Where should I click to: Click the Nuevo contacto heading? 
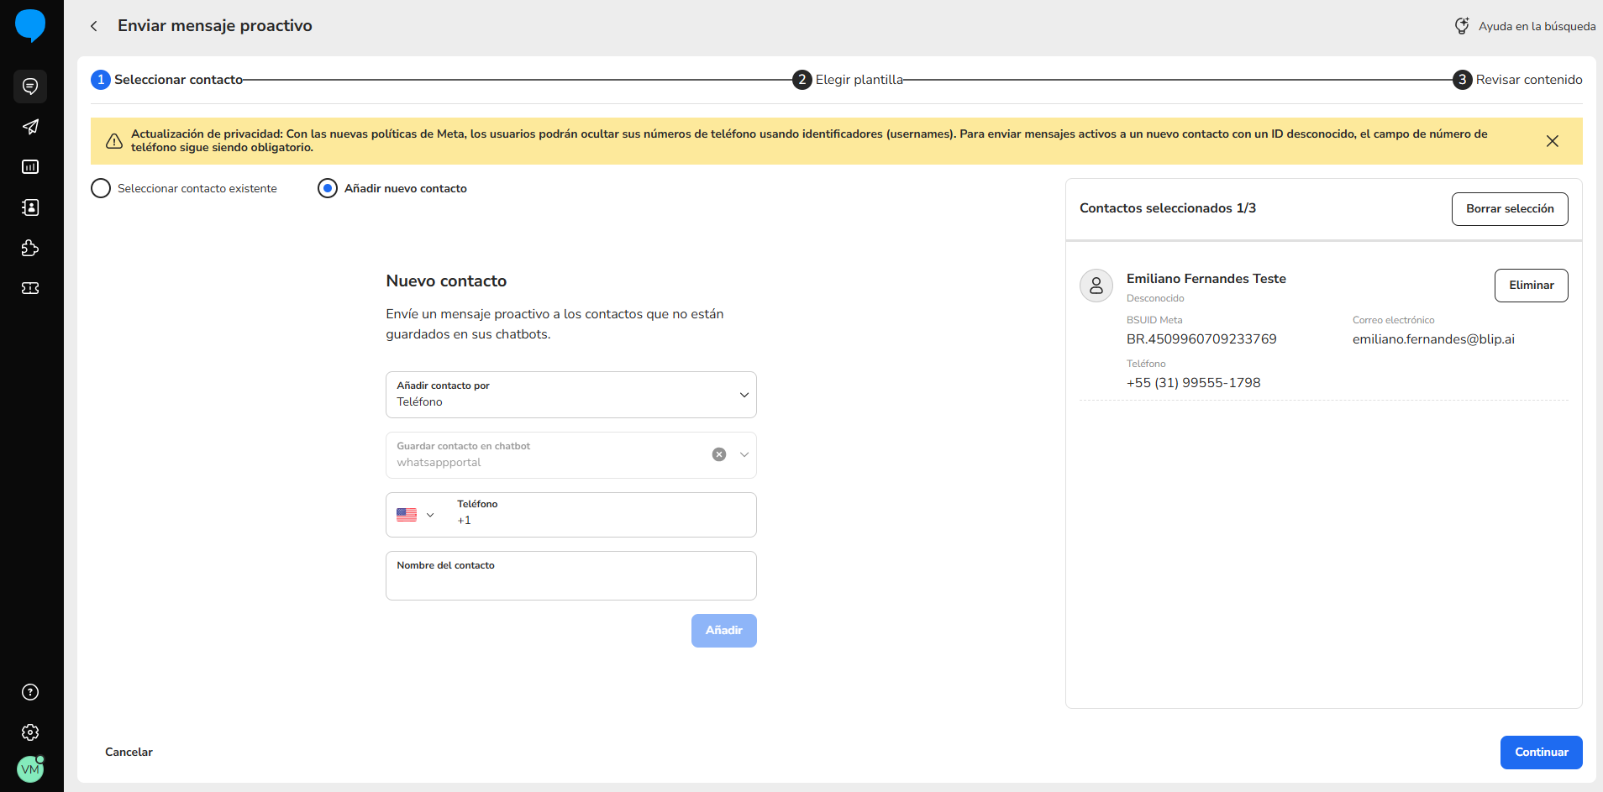tap(446, 281)
